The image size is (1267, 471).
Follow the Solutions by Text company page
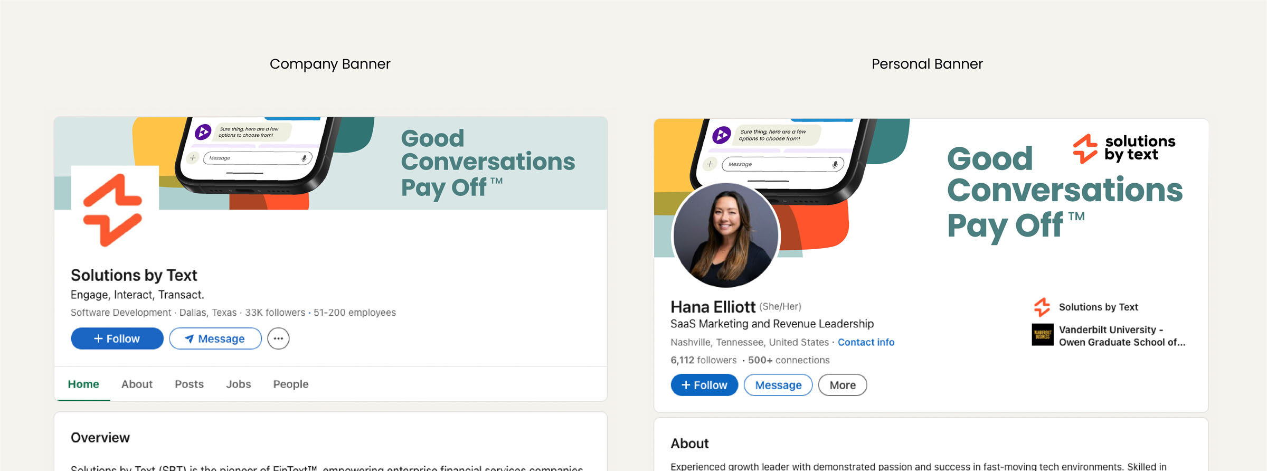click(x=117, y=338)
